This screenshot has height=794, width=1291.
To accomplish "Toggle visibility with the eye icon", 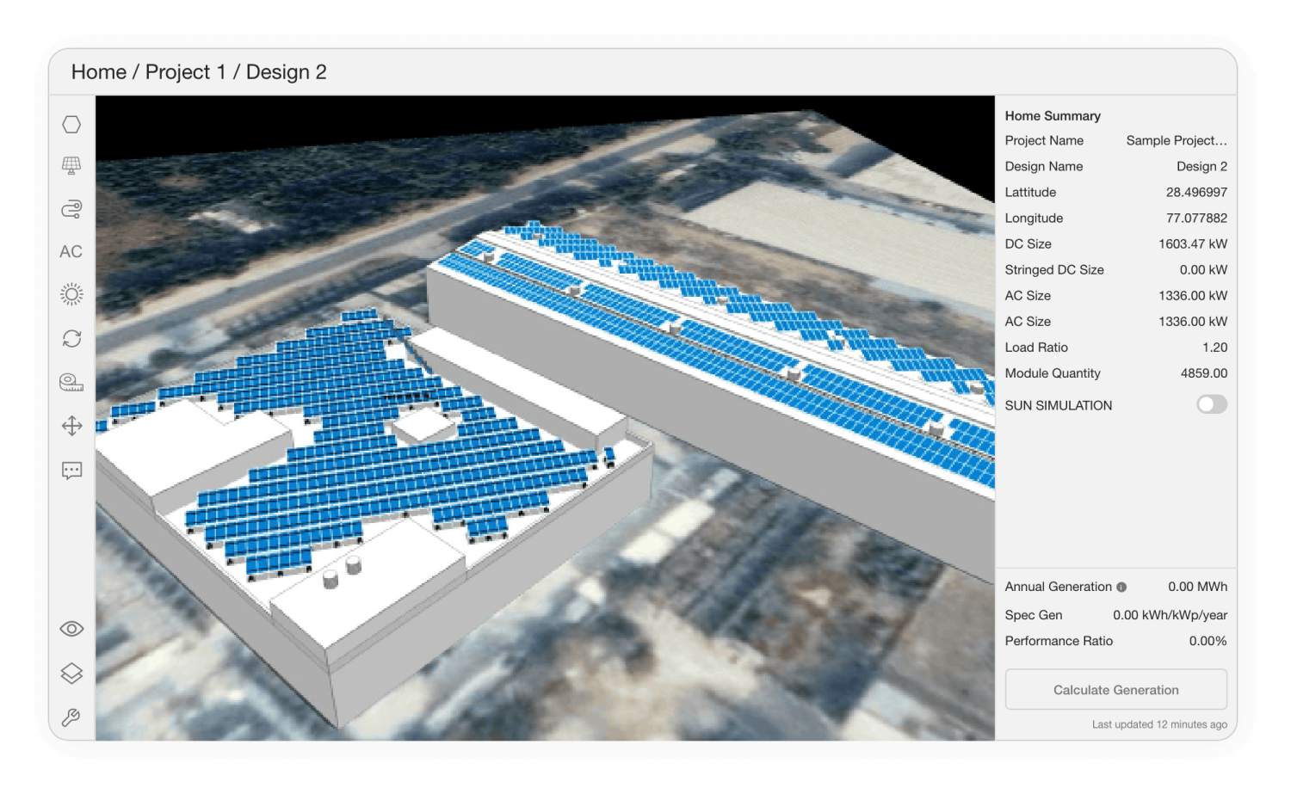I will coord(71,629).
